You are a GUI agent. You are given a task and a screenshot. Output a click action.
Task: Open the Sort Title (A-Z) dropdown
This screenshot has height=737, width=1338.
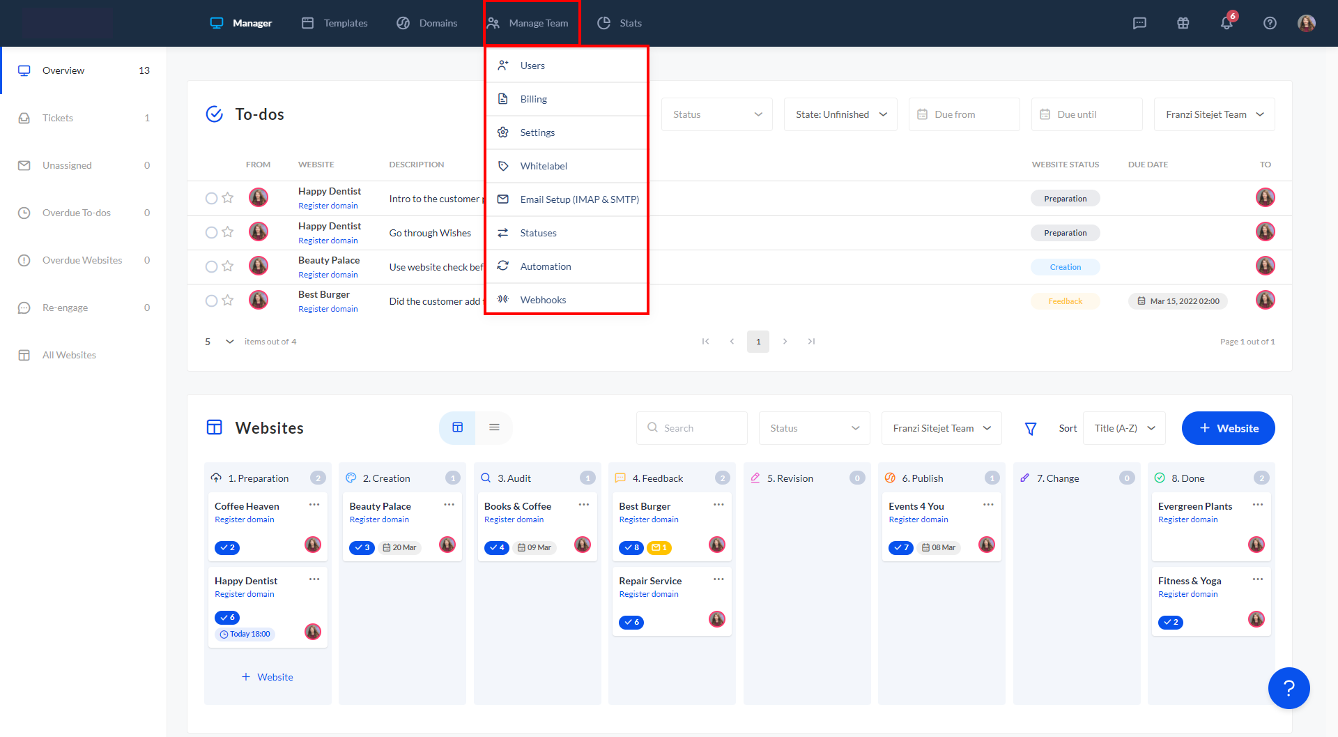1124,428
